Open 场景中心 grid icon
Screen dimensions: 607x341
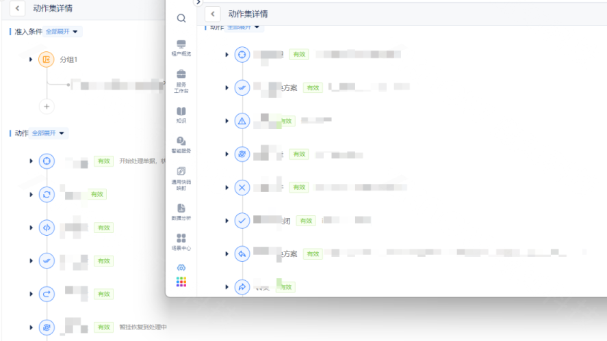[x=181, y=242]
